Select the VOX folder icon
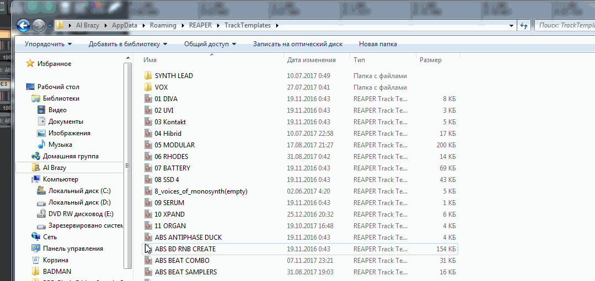This screenshot has height=281, width=595. pyautogui.click(x=148, y=87)
